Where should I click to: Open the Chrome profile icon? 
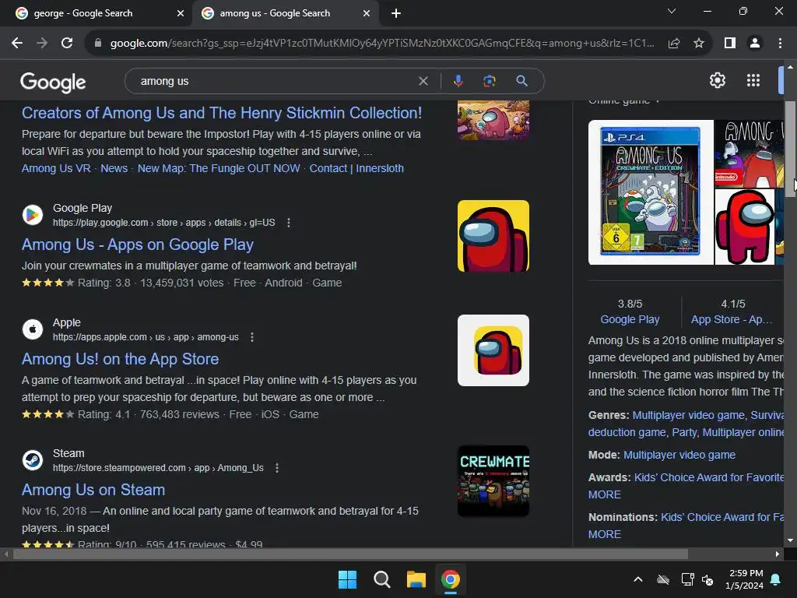tap(755, 44)
